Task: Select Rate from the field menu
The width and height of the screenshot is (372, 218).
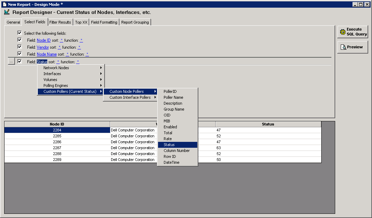Action: (x=177, y=139)
